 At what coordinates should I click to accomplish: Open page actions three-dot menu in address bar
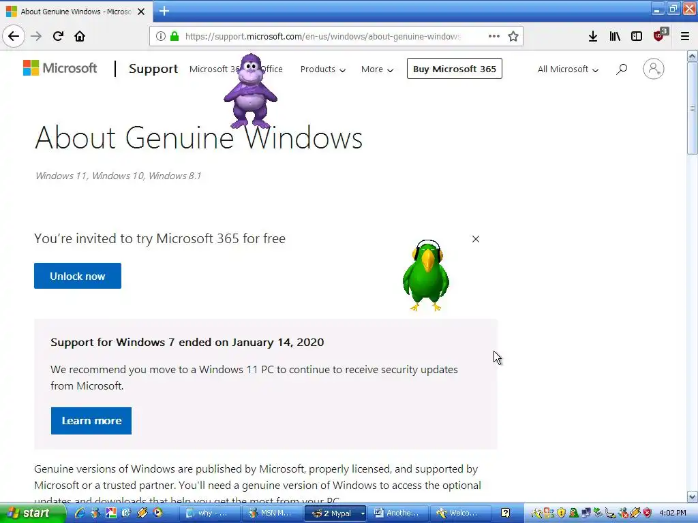[x=494, y=36]
